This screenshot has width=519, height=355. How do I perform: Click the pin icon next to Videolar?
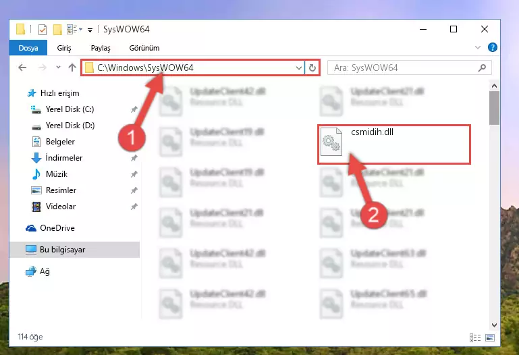tap(134, 207)
